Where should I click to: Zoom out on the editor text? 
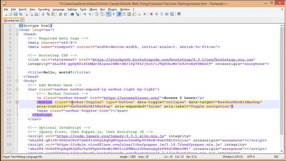[89, 14]
